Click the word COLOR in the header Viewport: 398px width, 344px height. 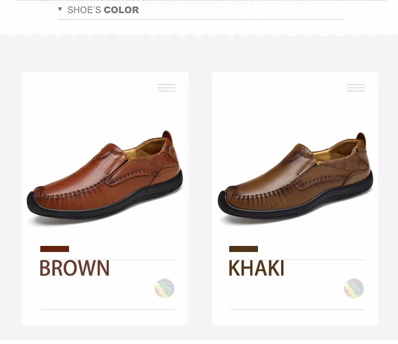(x=121, y=10)
